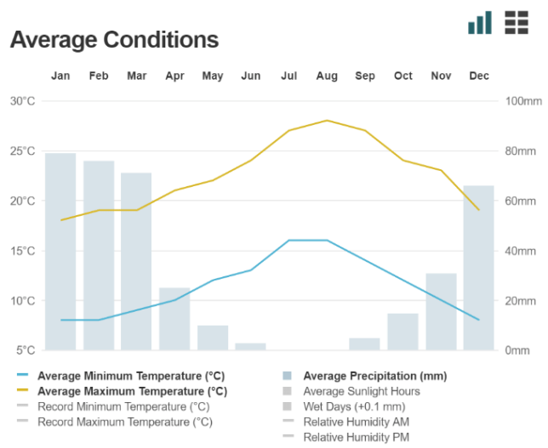Switch to table view icon

pos(517,23)
